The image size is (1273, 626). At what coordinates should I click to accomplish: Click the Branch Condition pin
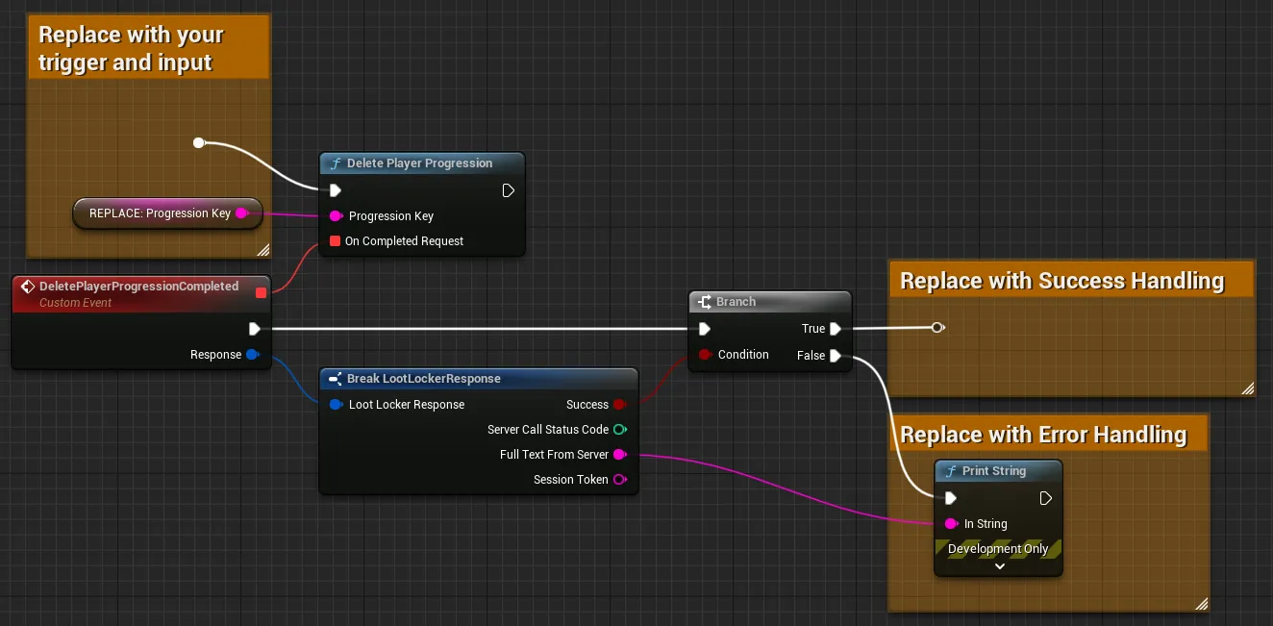(x=705, y=355)
